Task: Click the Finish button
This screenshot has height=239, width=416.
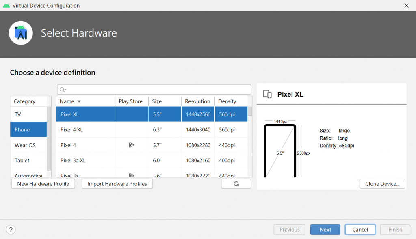Action: pyautogui.click(x=395, y=229)
